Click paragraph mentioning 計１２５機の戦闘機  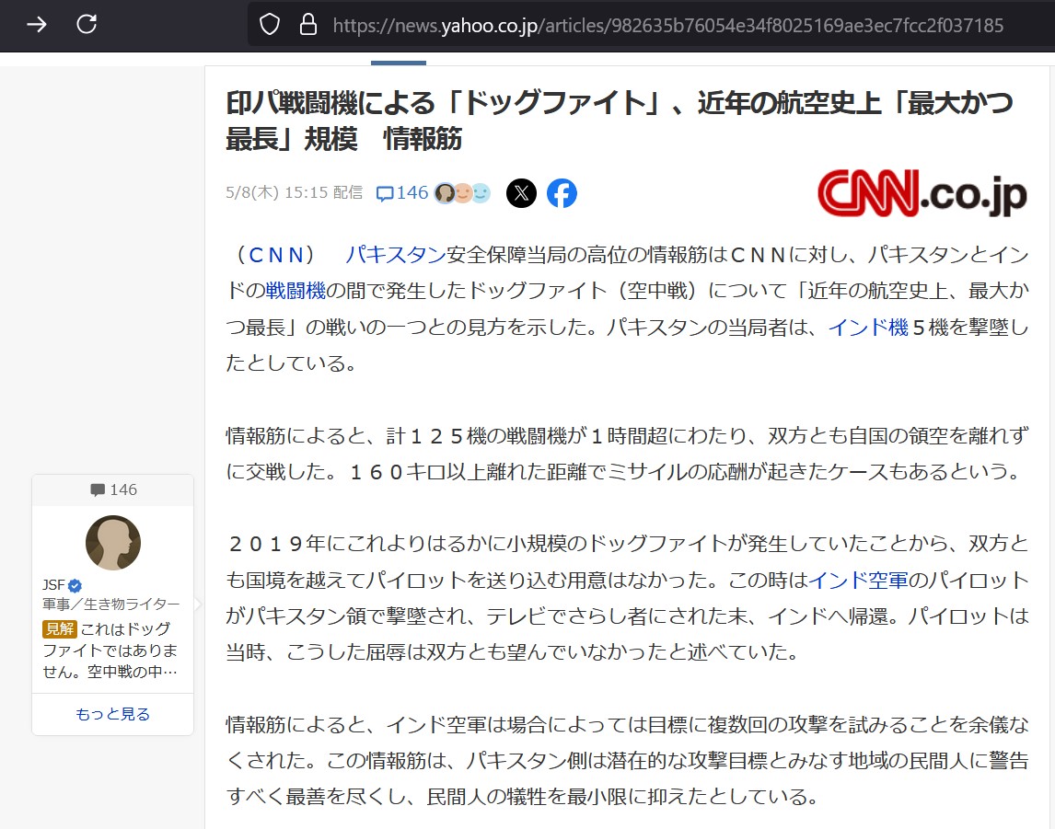click(x=627, y=454)
